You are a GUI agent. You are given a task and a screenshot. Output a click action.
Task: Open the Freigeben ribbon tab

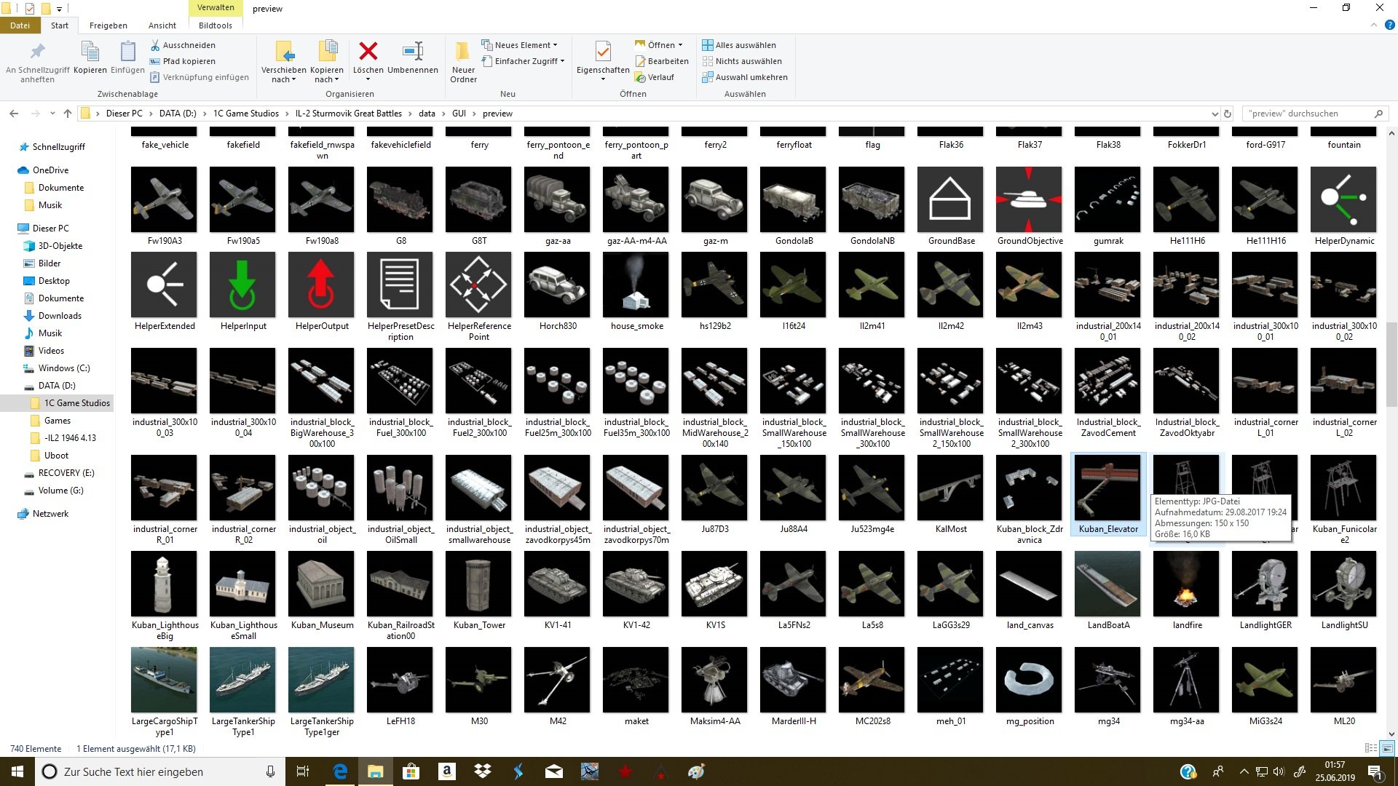(x=108, y=25)
